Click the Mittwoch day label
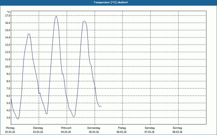The width and height of the screenshot is (217, 135). point(66,128)
